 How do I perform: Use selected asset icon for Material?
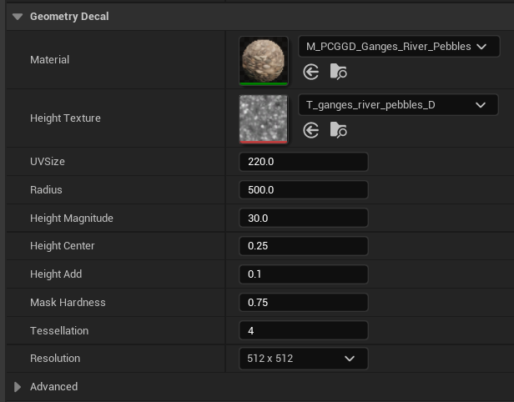point(311,72)
